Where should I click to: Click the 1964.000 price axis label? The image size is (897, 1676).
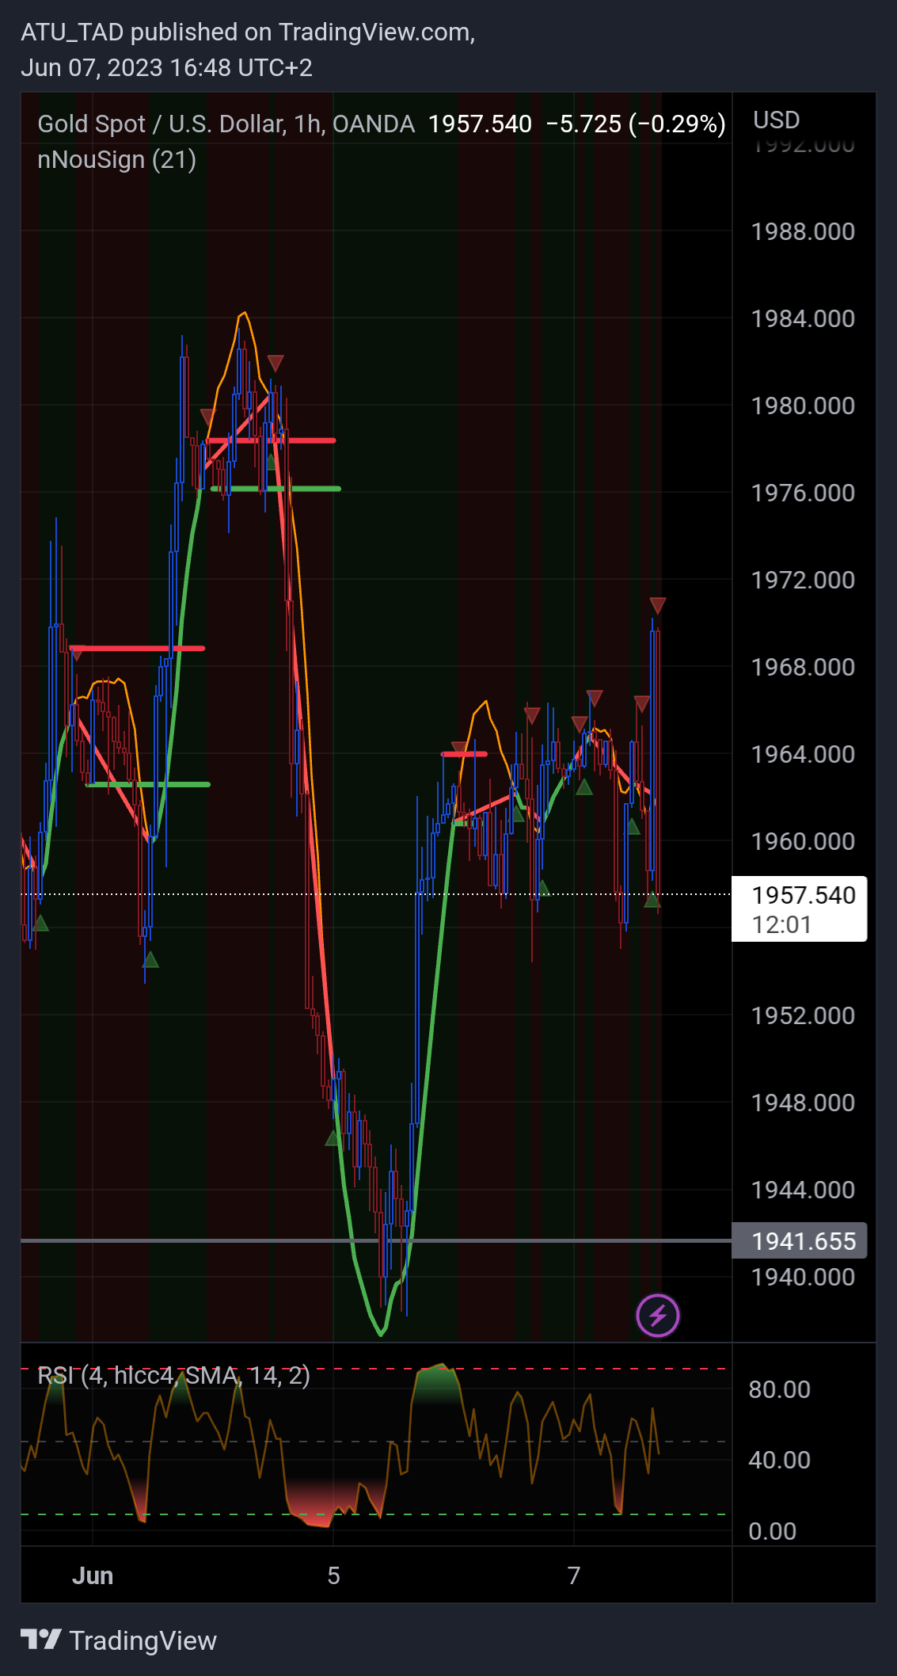803,754
